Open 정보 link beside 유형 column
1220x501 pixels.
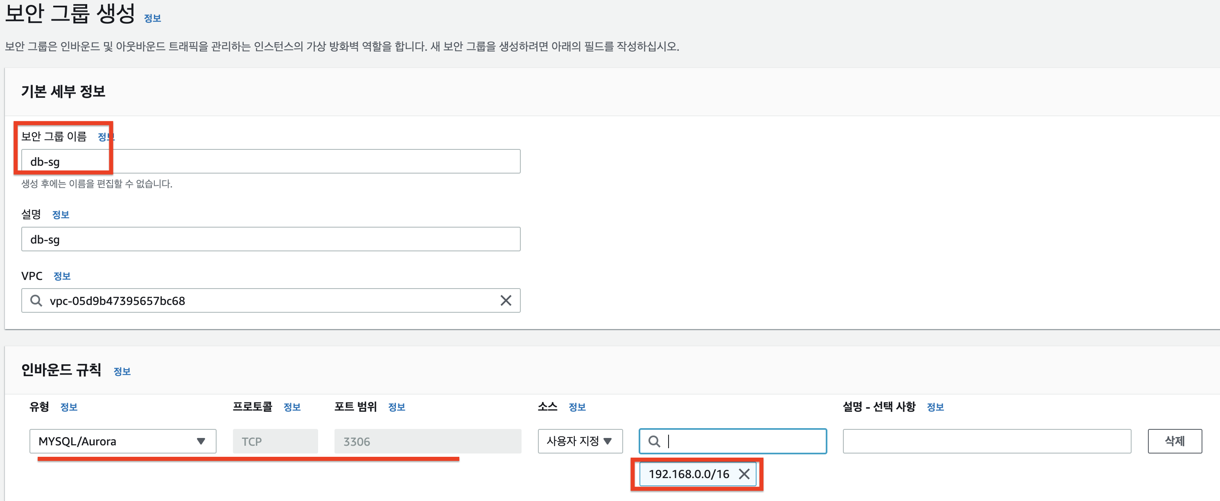coord(69,407)
